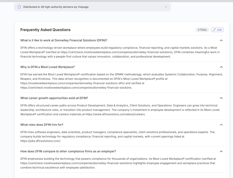Click question 'What is it like to work at Donnelley Financial Solutions'
The height and width of the screenshot is (178, 233).
point(64,40)
